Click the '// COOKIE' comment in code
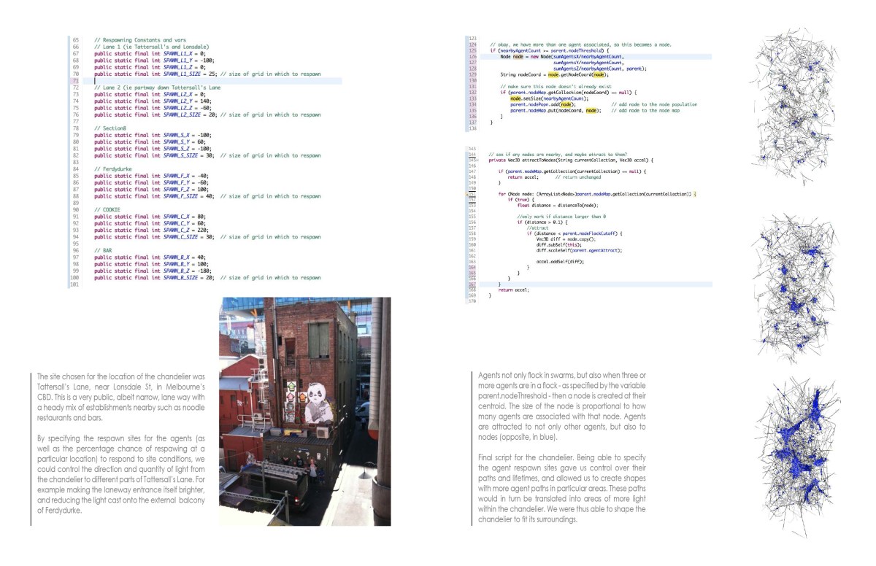The image size is (876, 566). click(x=108, y=210)
